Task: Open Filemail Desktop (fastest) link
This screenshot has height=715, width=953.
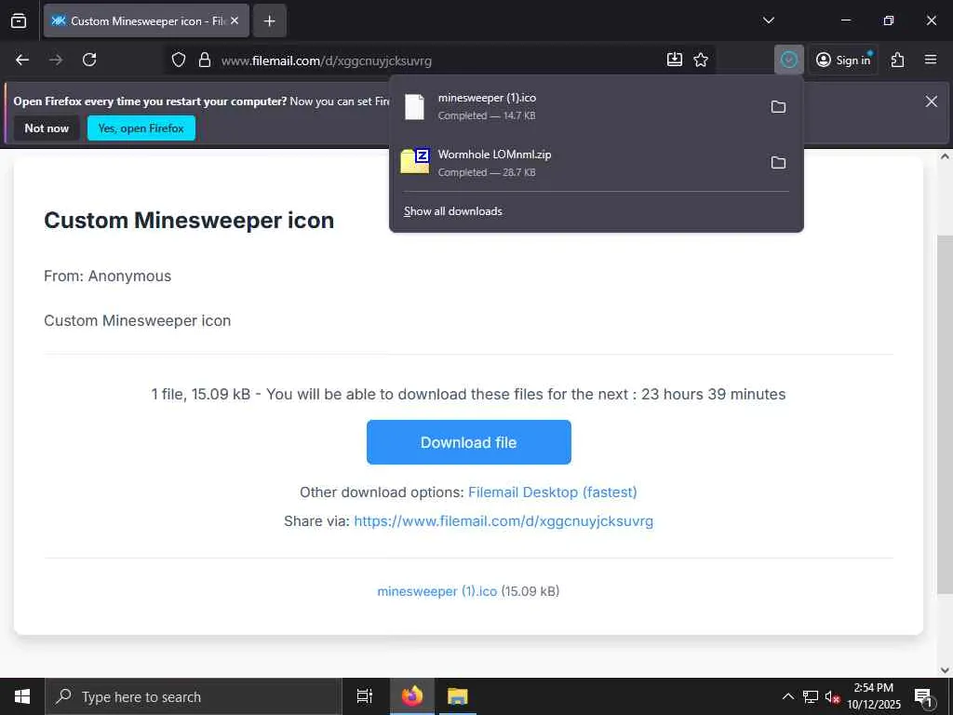Action: pos(553,492)
